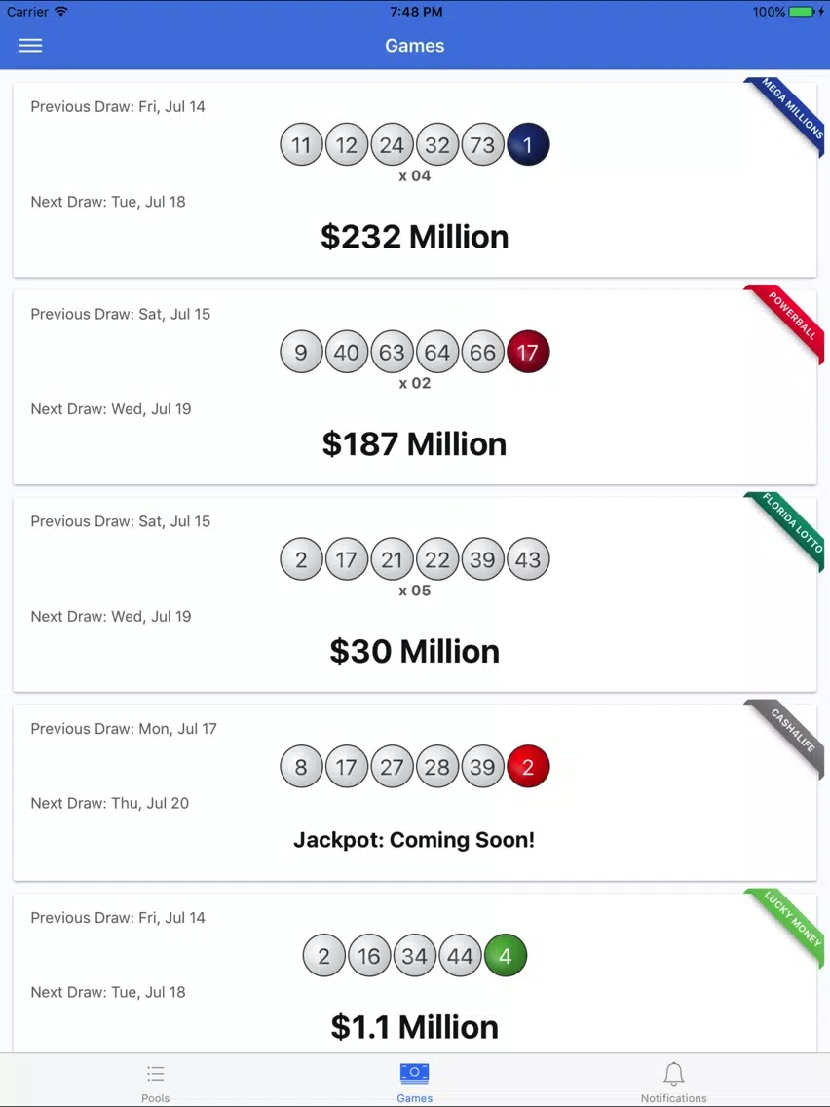Select the red Powerball number 17

528,352
